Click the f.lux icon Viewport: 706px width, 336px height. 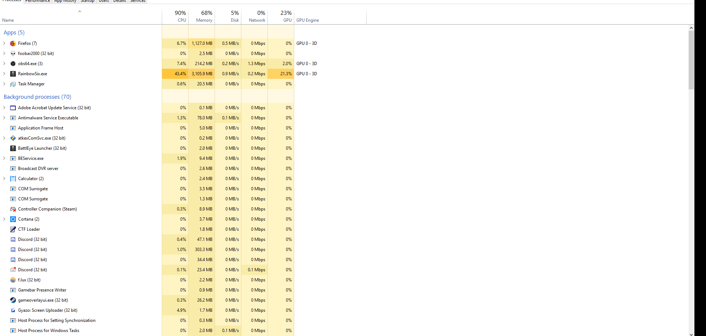coord(13,280)
